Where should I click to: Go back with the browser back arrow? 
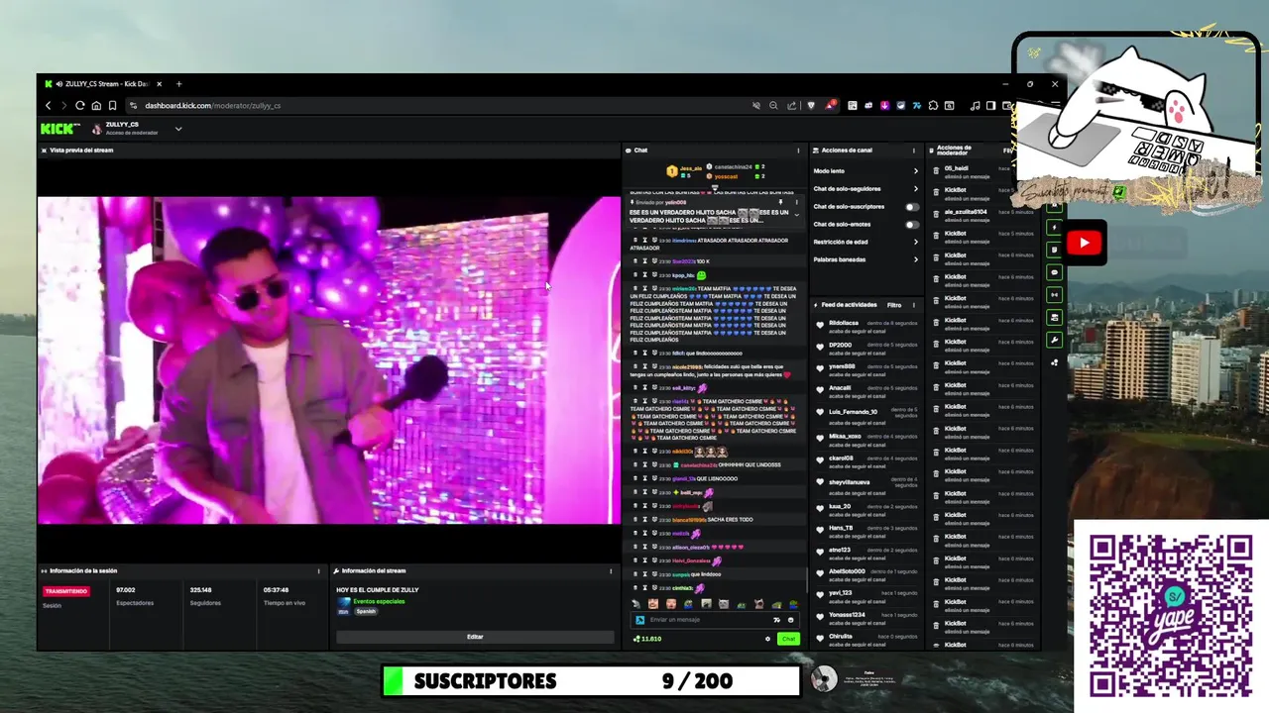[x=48, y=106]
